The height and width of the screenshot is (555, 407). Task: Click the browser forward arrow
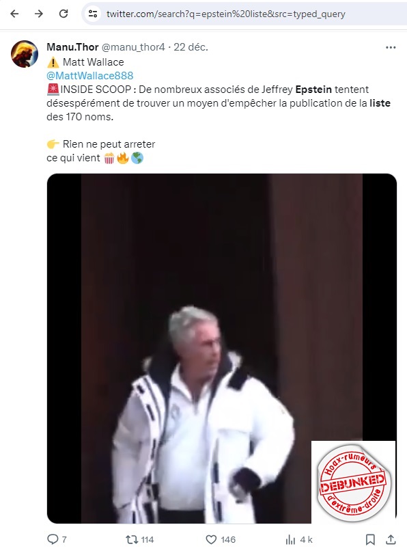point(39,14)
